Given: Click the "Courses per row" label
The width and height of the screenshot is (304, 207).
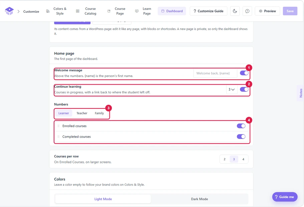Looking at the screenshot, I should [66, 156].
